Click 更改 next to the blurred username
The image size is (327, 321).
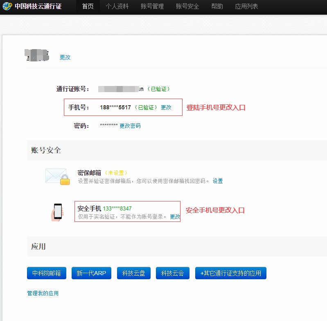[65, 57]
